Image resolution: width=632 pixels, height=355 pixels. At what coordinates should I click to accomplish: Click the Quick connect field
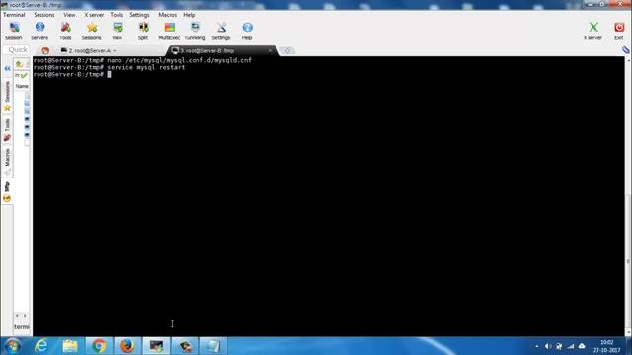(x=18, y=50)
